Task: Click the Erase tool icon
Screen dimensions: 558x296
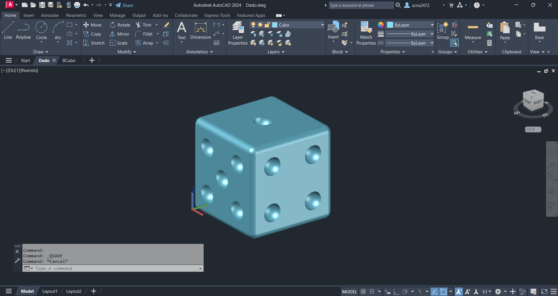Action: tap(166, 25)
